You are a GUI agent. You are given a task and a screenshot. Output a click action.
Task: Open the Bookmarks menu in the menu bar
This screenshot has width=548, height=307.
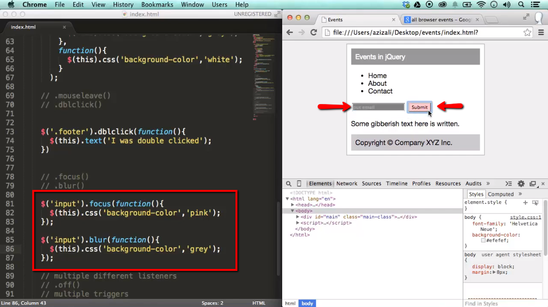point(157,4)
